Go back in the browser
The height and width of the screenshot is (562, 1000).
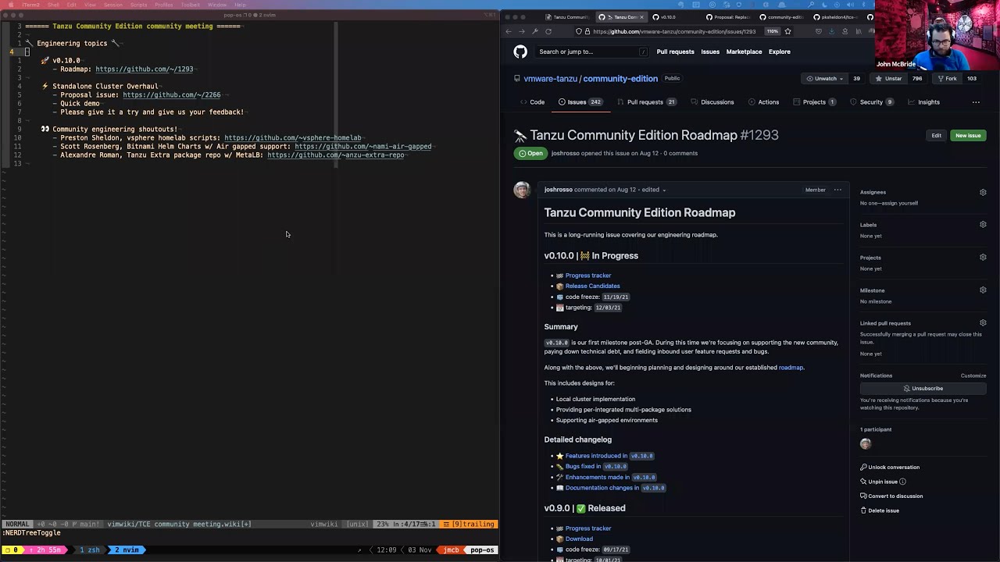coord(509,31)
